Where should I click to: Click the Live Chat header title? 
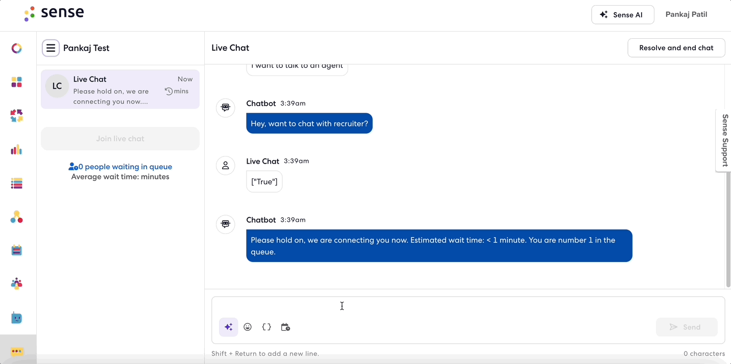(230, 48)
